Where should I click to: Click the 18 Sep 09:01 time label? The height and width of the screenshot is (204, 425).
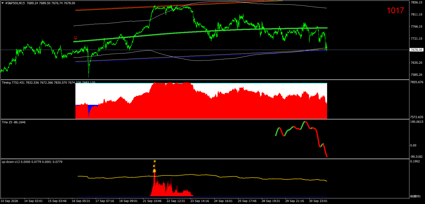coord(129,201)
